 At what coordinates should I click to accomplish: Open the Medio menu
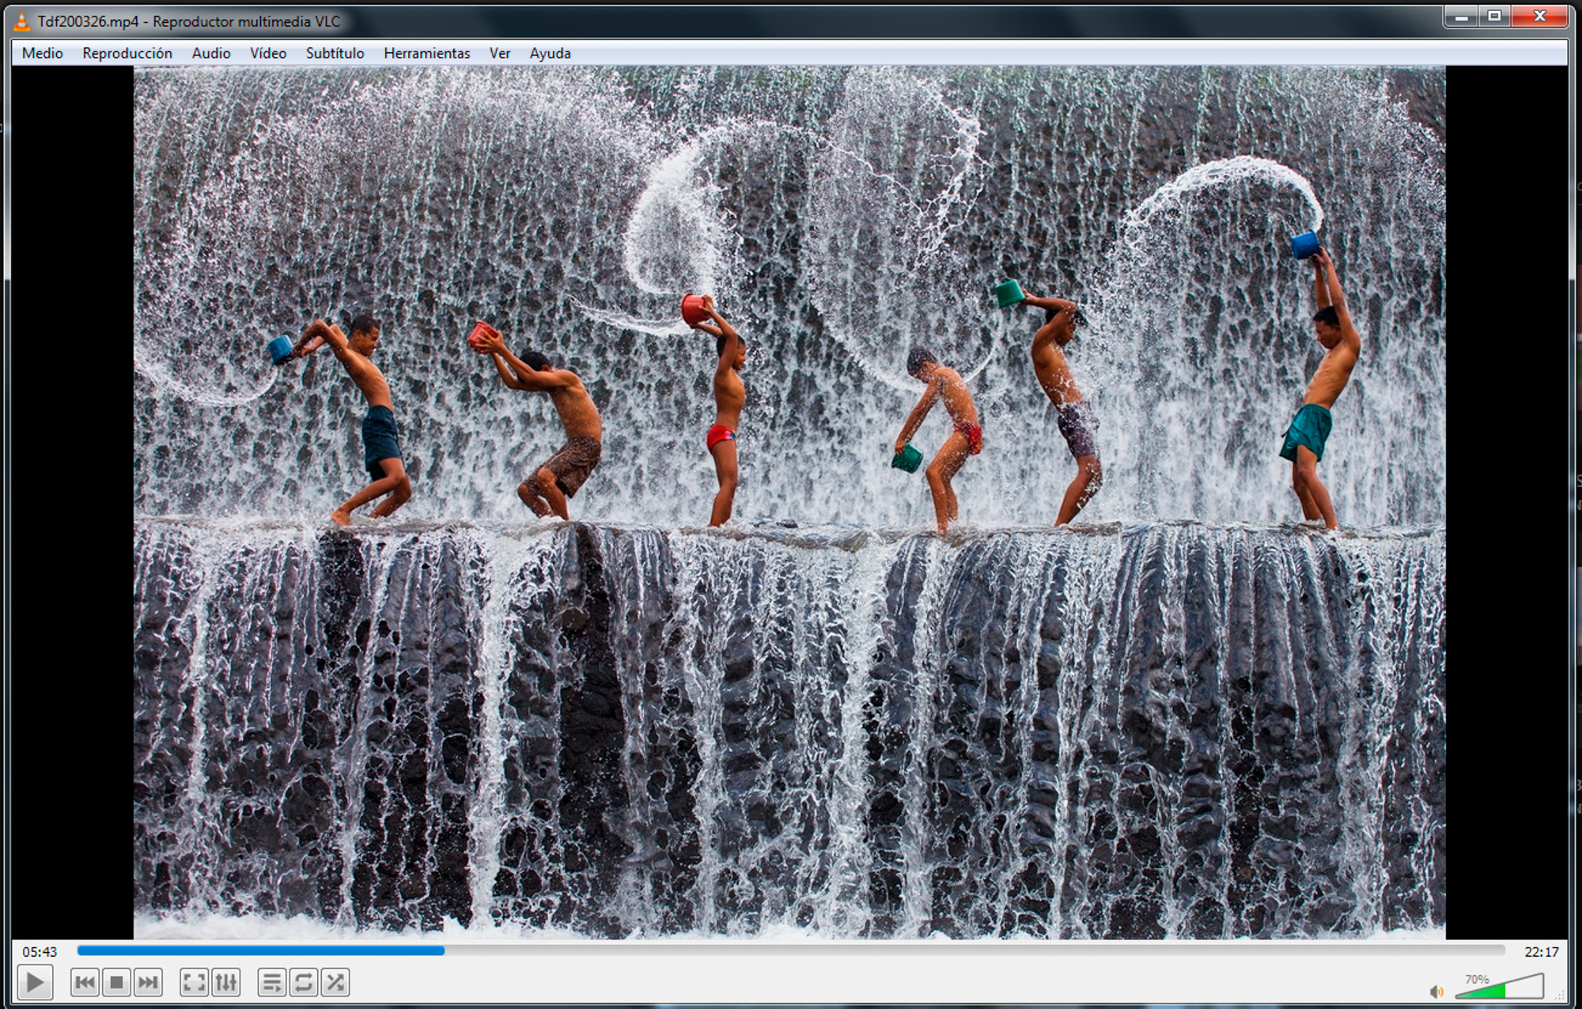coord(43,53)
